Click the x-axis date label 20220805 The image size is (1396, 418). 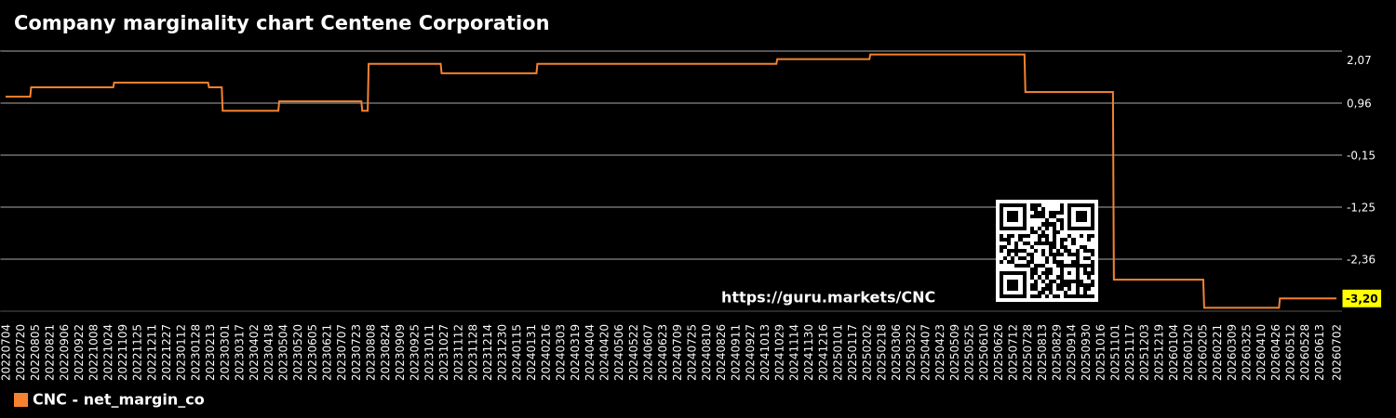pyautogui.click(x=35, y=352)
